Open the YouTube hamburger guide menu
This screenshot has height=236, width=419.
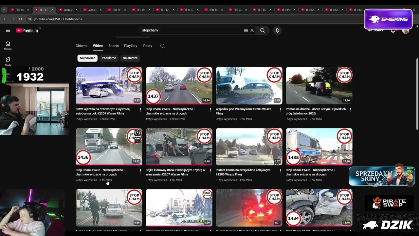[x=8, y=30]
